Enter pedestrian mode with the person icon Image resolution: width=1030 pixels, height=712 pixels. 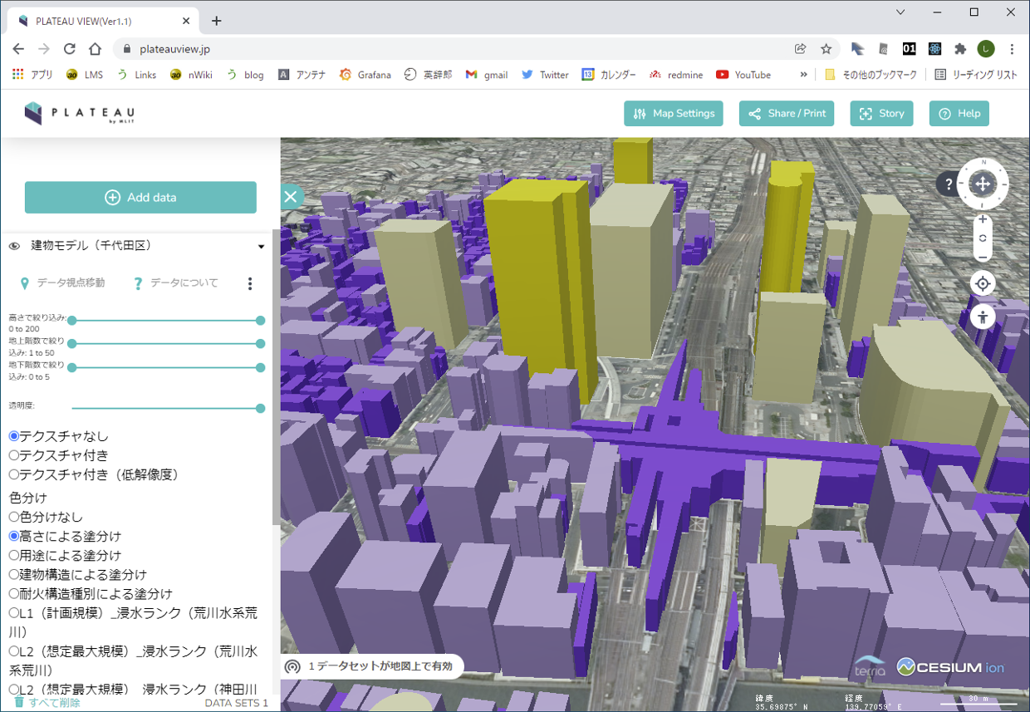point(983,317)
